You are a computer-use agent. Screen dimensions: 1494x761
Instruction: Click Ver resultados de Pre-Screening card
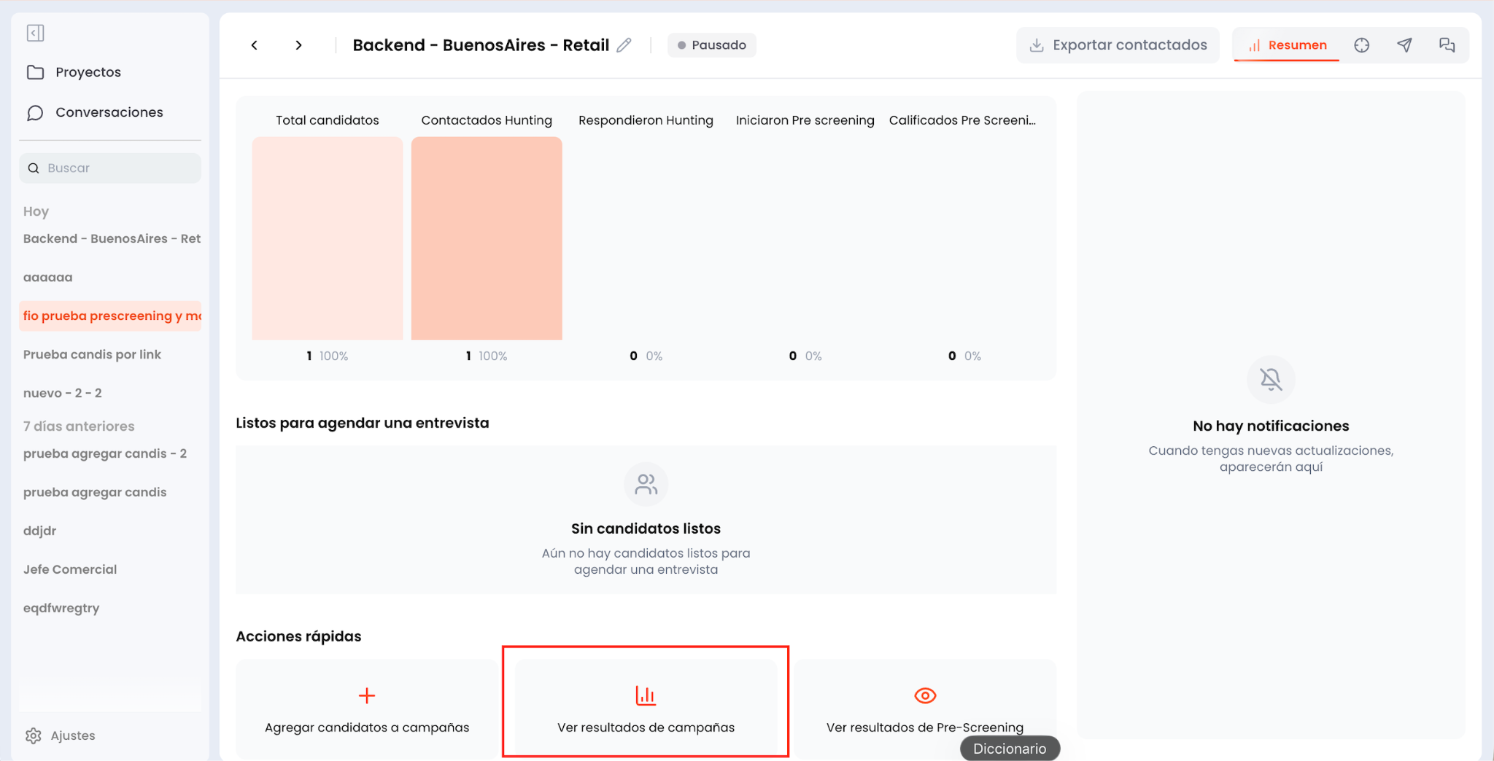(925, 709)
